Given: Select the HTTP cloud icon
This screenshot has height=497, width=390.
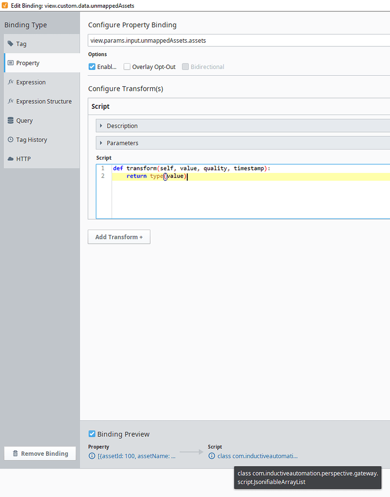Looking at the screenshot, I should [x=10, y=158].
